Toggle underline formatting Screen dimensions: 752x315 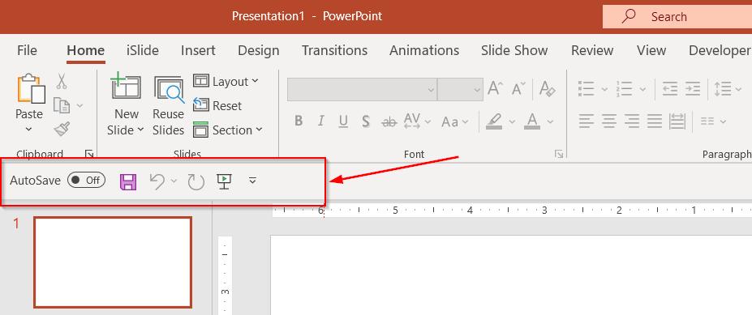pos(343,121)
